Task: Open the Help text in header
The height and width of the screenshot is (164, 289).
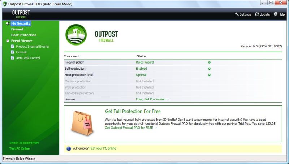Action: pyautogui.click(x=282, y=14)
